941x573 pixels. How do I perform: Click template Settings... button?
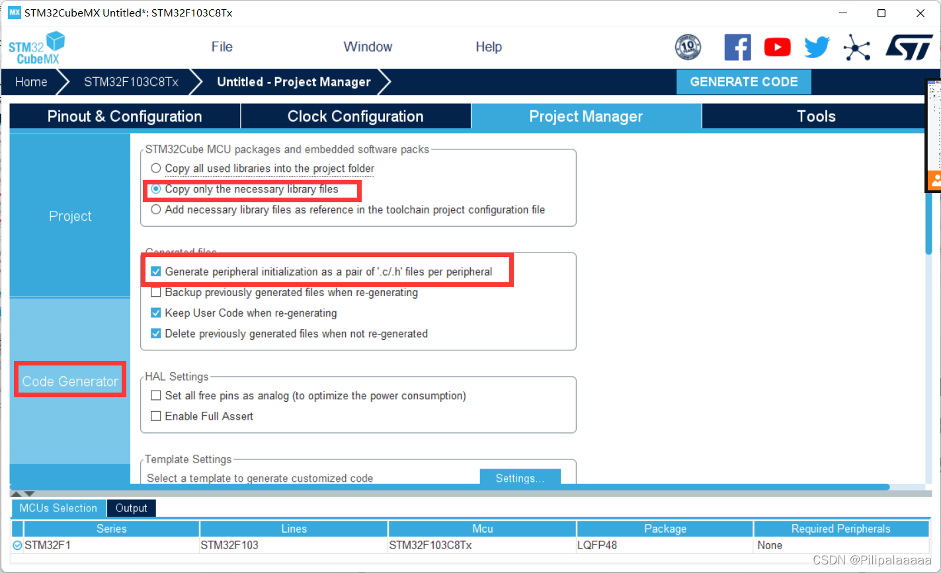pyautogui.click(x=520, y=478)
